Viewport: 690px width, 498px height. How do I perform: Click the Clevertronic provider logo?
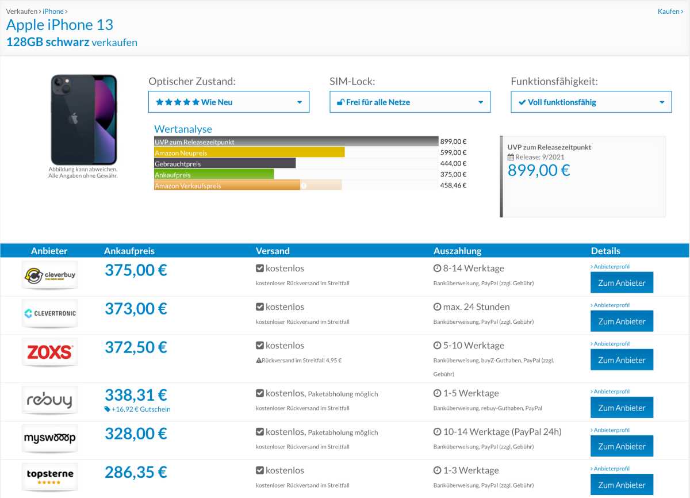click(50, 313)
